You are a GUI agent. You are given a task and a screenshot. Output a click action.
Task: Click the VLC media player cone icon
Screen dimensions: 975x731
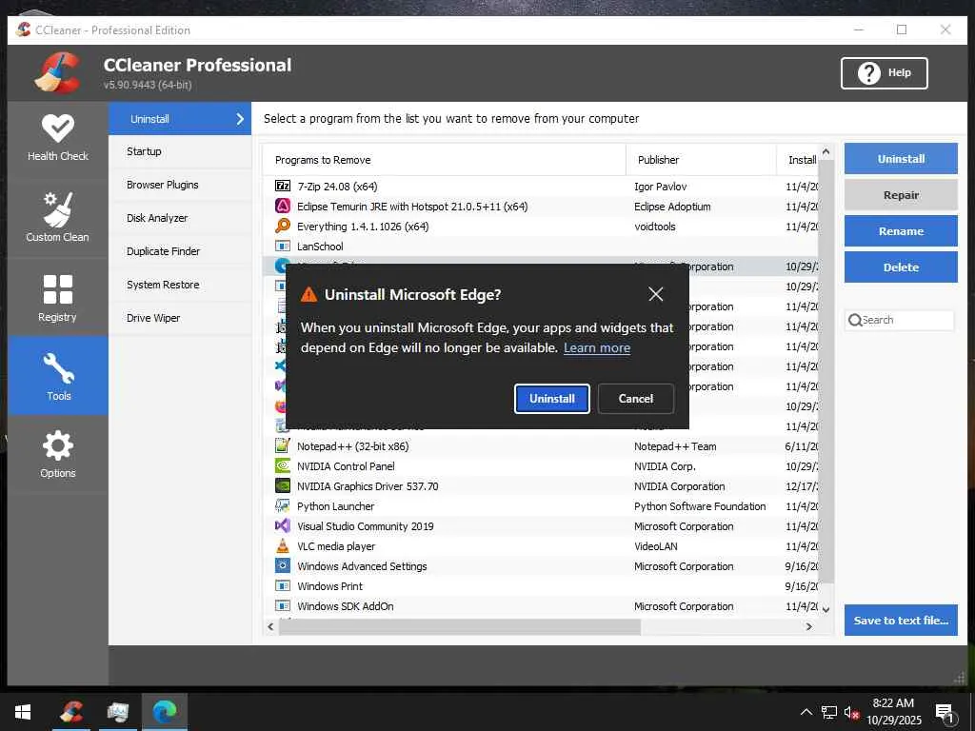pyautogui.click(x=282, y=545)
